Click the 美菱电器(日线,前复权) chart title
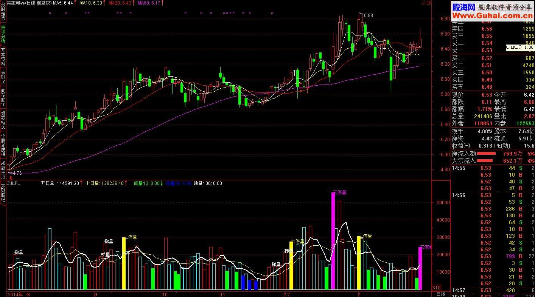 tap(29, 3)
